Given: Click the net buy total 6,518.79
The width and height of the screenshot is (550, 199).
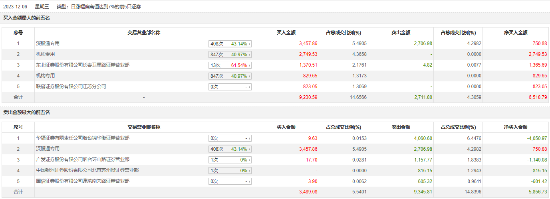Looking at the screenshot, I should point(538,97).
